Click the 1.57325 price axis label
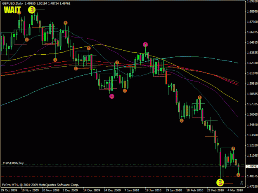This screenshot has width=258, height=193. (252, 104)
